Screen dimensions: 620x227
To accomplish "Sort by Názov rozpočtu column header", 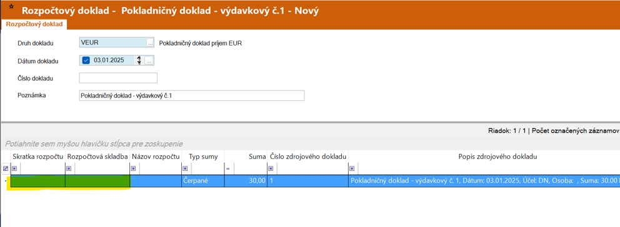I will [x=156, y=157].
